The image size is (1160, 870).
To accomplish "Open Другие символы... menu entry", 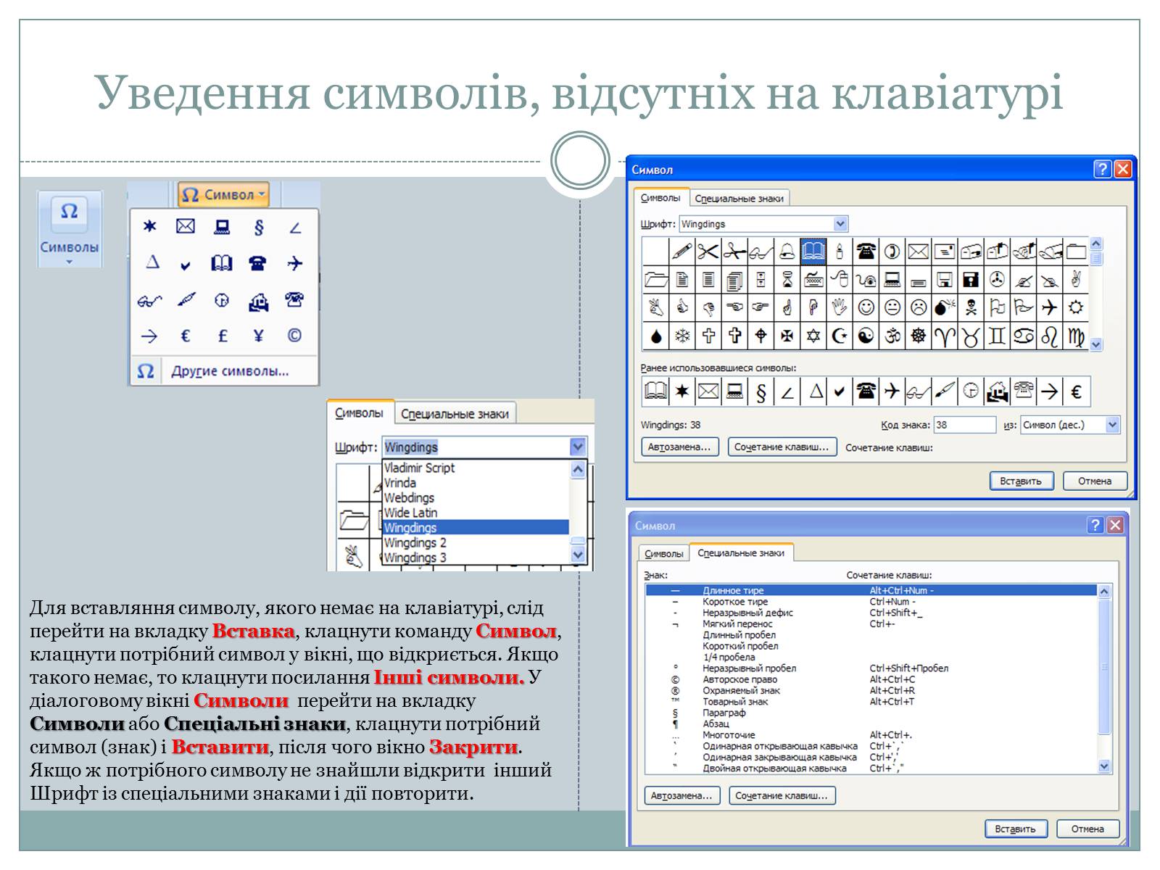I will 225,371.
